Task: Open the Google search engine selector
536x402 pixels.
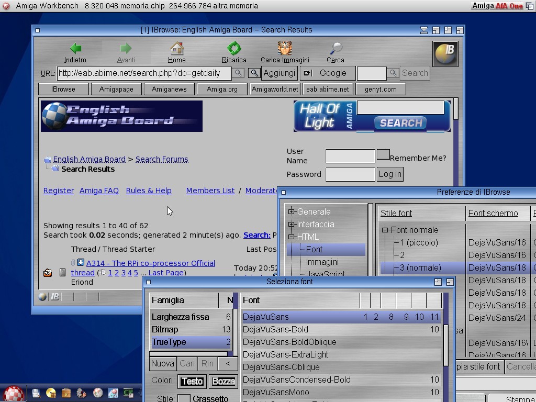Action: 328,73
